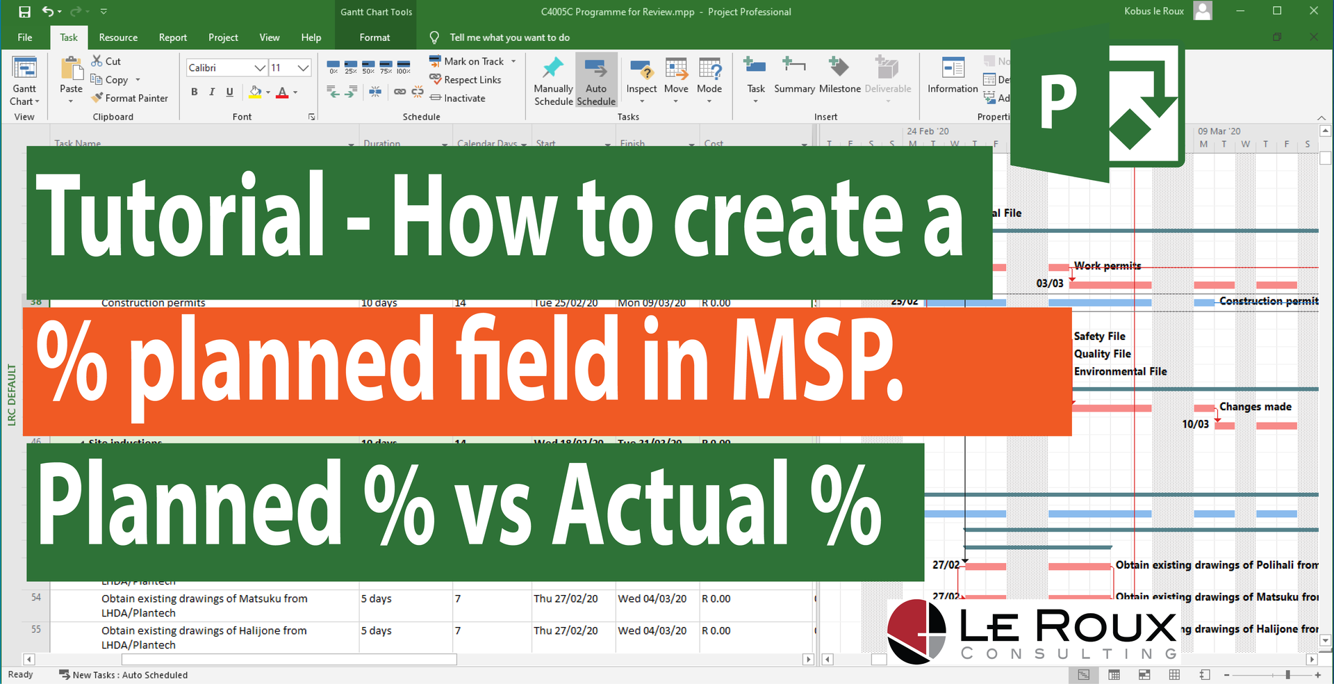This screenshot has width=1334, height=684.
Task: Click the Format Painter tool
Action: 129,98
